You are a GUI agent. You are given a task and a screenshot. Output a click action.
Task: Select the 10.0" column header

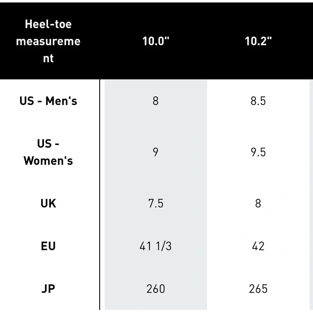tap(156, 41)
